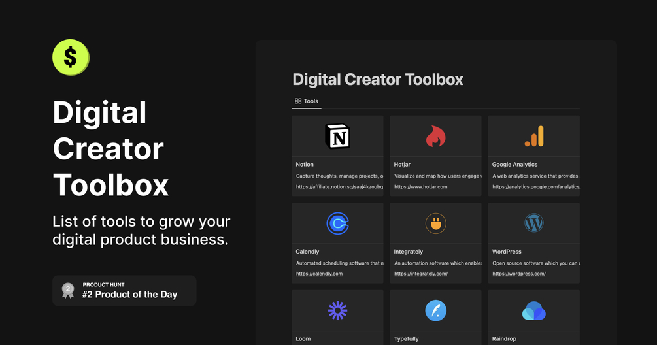Click 'A web analytics service that provides' text
Viewport: 657px width, 345px height.
pyautogui.click(x=535, y=176)
